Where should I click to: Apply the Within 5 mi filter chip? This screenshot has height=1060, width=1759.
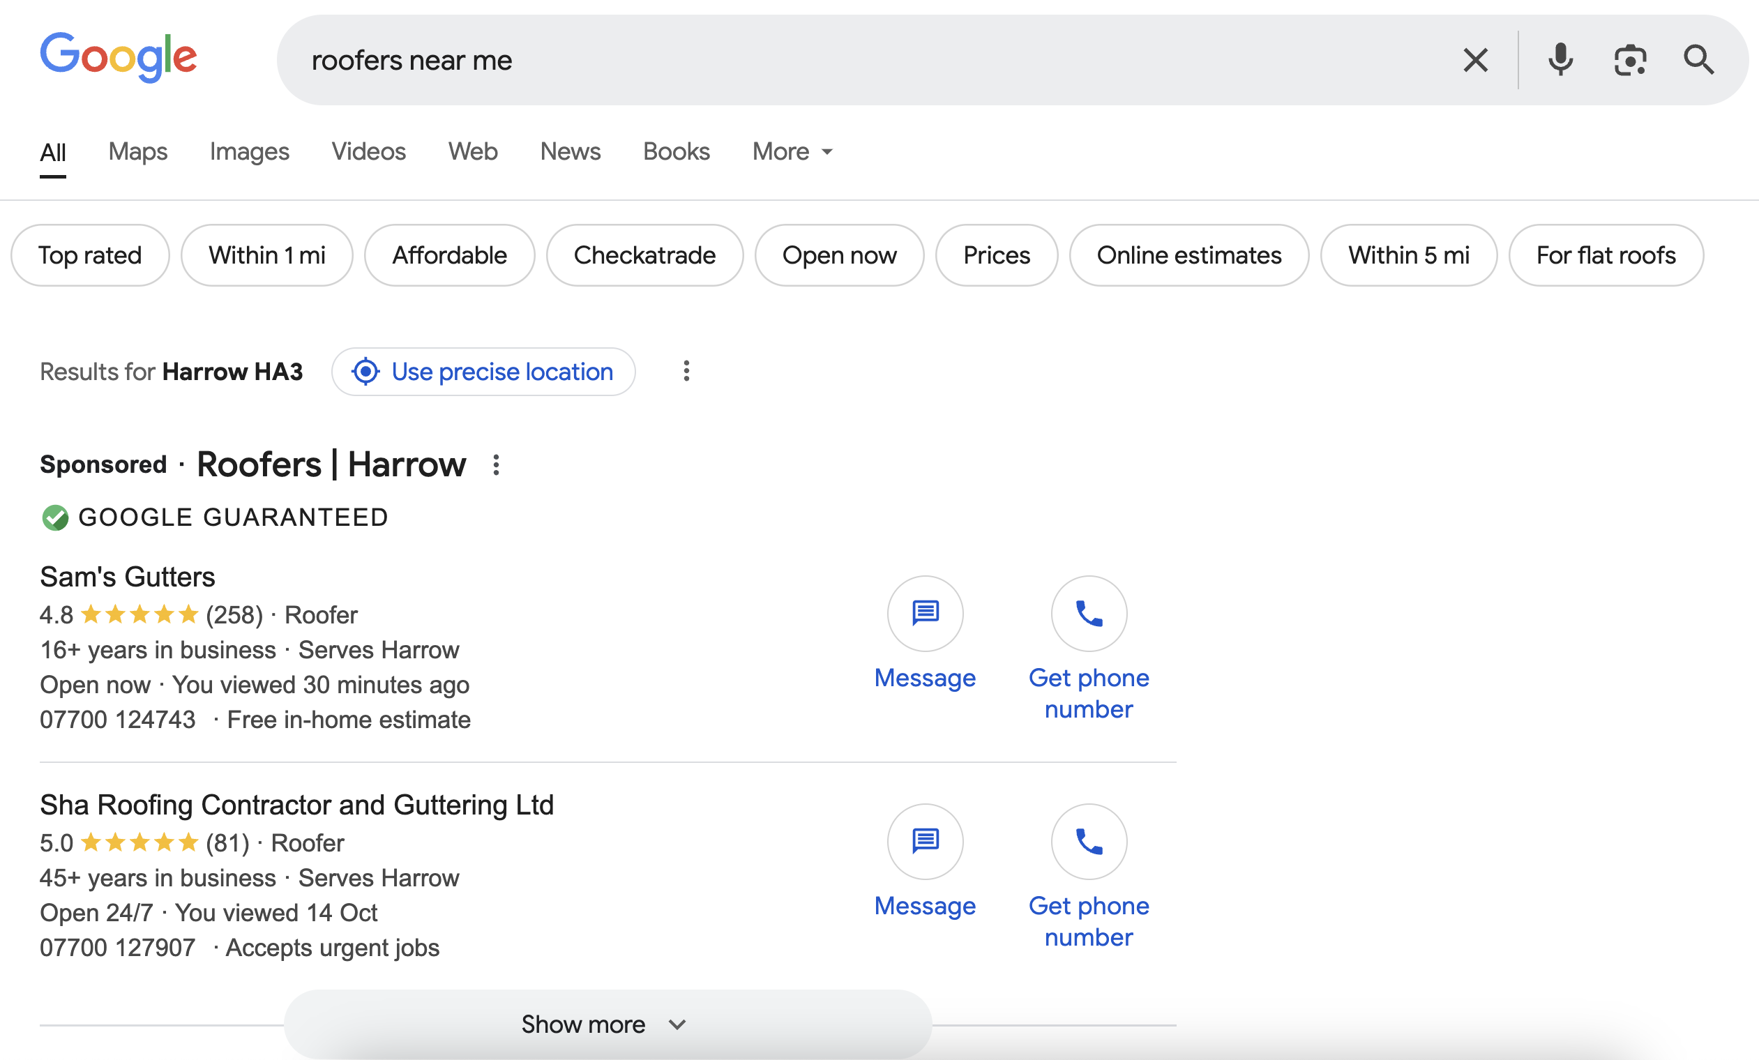[1408, 255]
